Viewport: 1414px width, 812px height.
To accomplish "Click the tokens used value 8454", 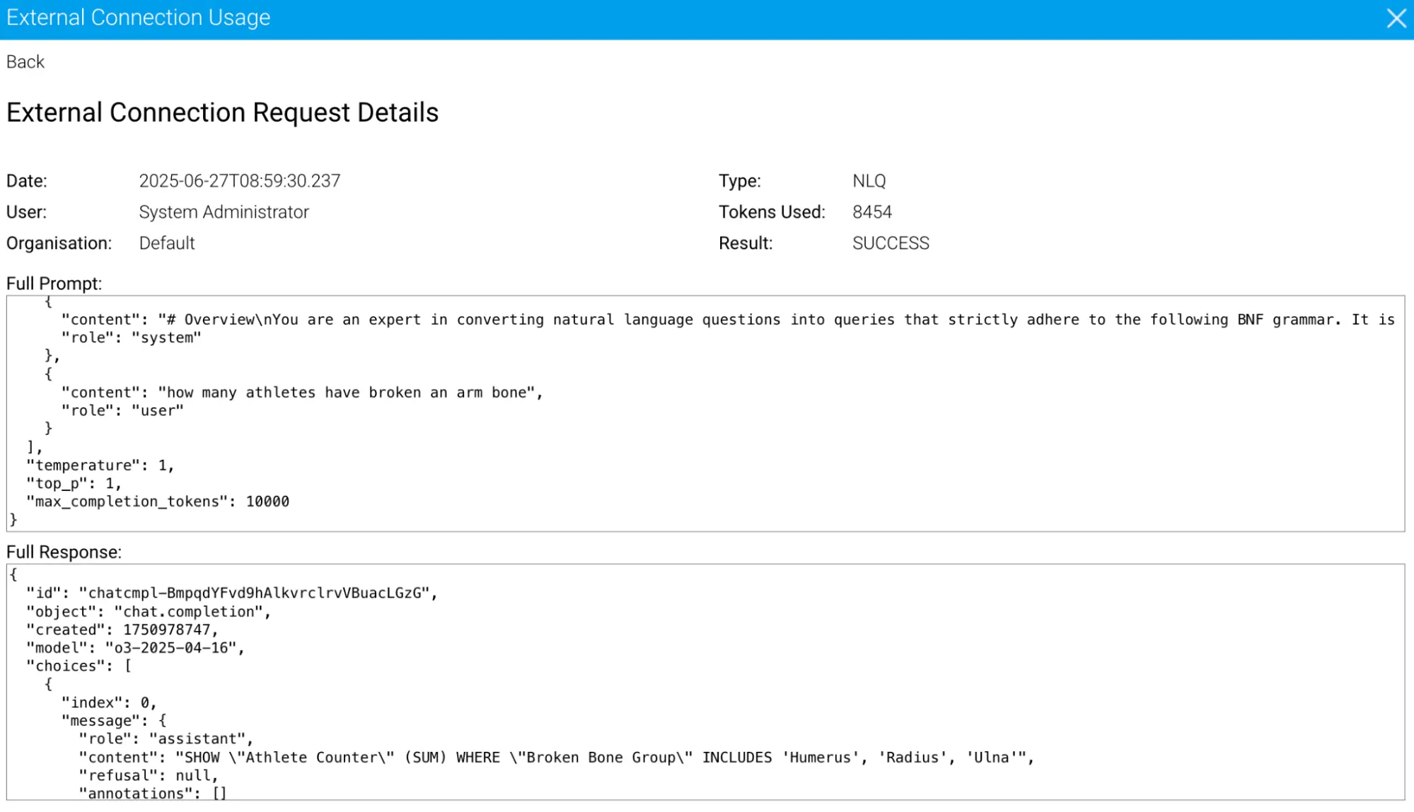I will pos(871,212).
